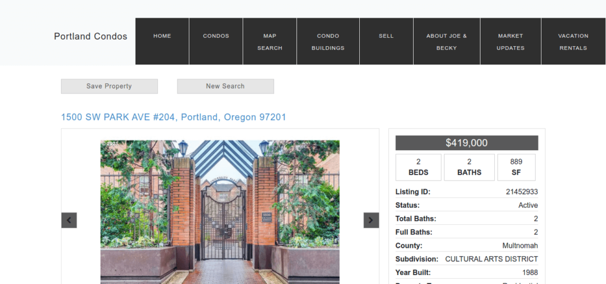The image size is (606, 284).
Task: Click the County value Multnomah
Action: 520,246
